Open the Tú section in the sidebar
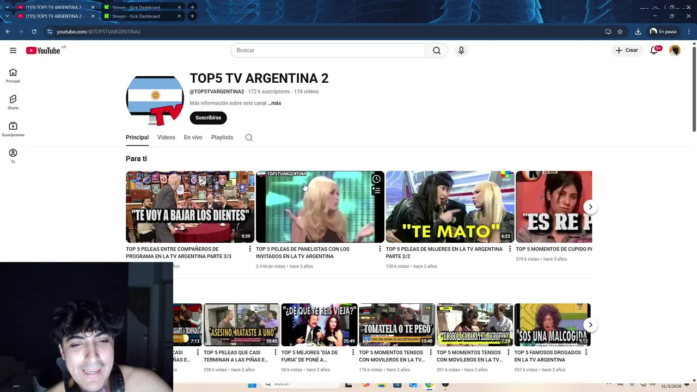 (x=13, y=156)
